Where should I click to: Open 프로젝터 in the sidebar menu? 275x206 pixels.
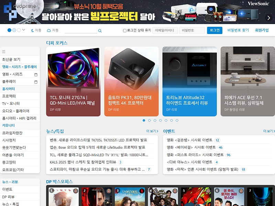pos(9,96)
